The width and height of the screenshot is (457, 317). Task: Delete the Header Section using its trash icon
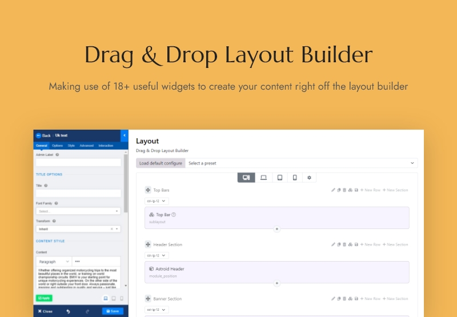tap(344, 244)
